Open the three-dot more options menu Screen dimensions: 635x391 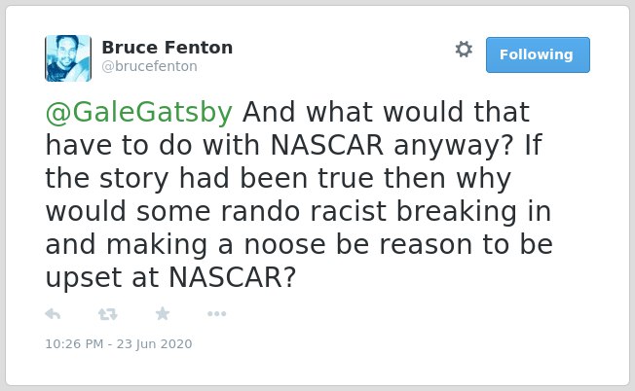(x=216, y=314)
